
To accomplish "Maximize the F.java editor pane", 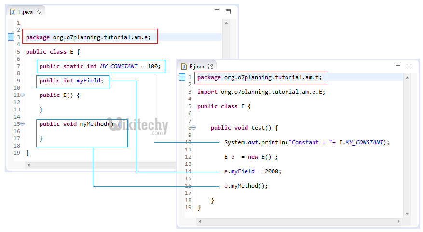I will click(x=409, y=66).
